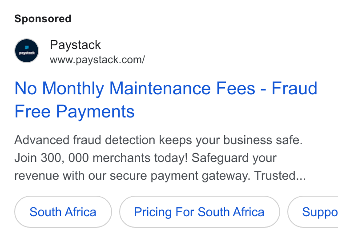Click the word "Maintenance" in the headline
This screenshot has height=242, width=338.
click(160, 88)
